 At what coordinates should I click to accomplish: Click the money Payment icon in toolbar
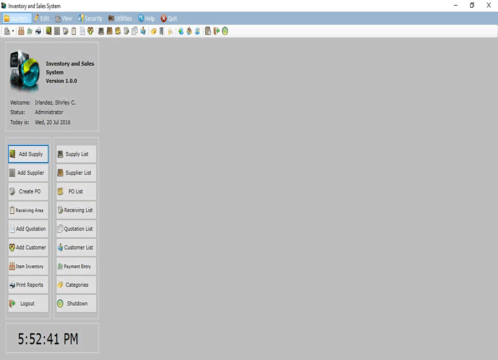click(x=30, y=31)
